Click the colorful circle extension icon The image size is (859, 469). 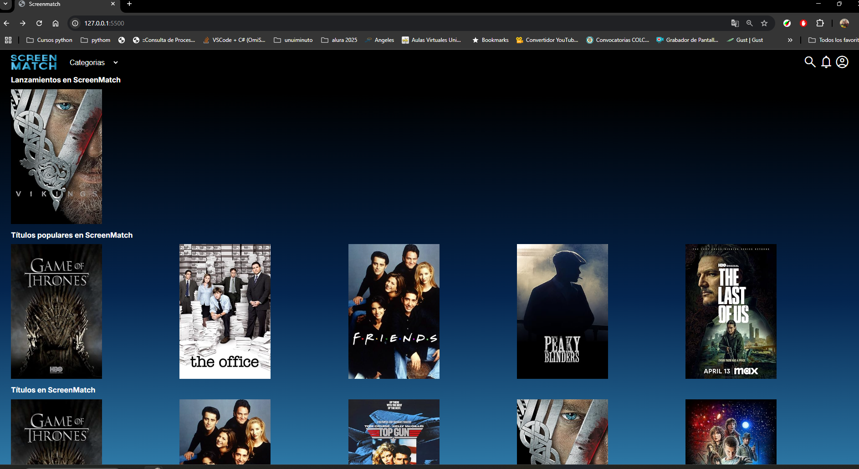pyautogui.click(x=787, y=23)
